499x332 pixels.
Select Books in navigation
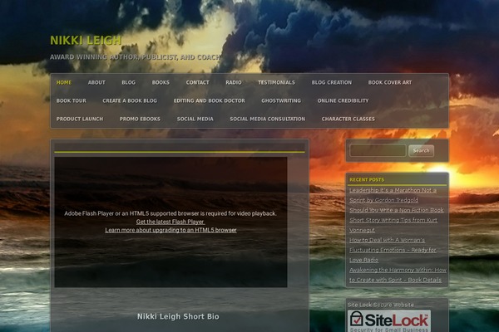pyautogui.click(x=161, y=83)
